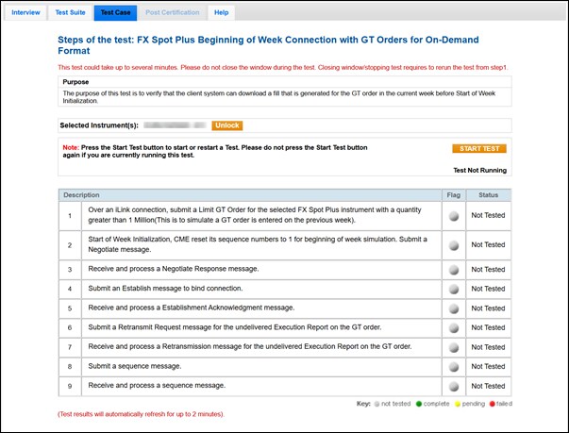Click the flag indicator for step 6

tap(453, 327)
